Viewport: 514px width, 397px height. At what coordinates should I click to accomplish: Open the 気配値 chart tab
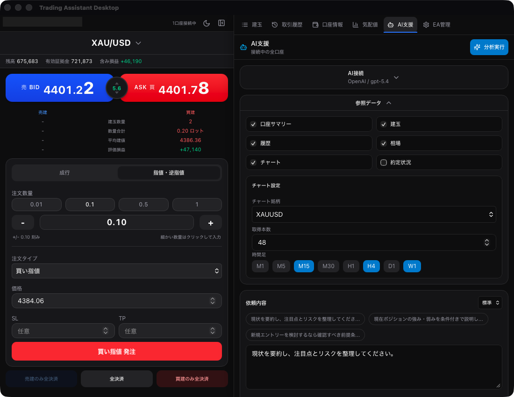click(365, 25)
